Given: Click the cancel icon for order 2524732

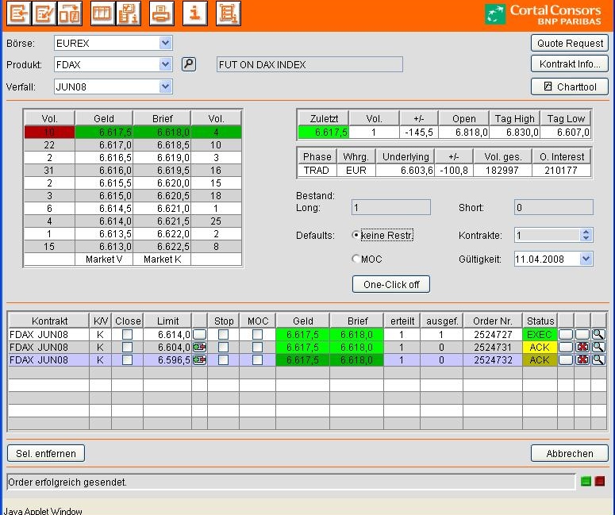Looking at the screenshot, I should tap(582, 359).
